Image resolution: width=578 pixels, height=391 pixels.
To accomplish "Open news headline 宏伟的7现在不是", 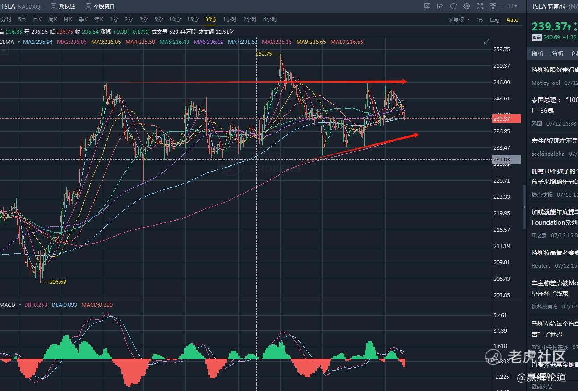I will tap(554, 141).
